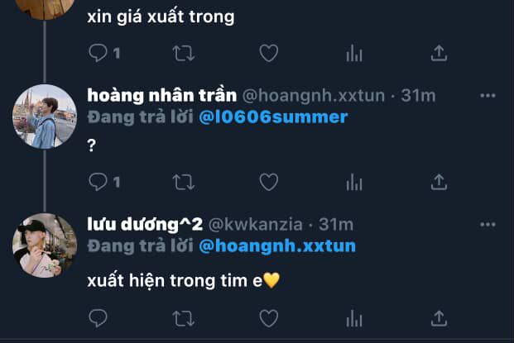Reply to lưu dương^2's tweet
The height and width of the screenshot is (343, 514).
[x=98, y=318]
